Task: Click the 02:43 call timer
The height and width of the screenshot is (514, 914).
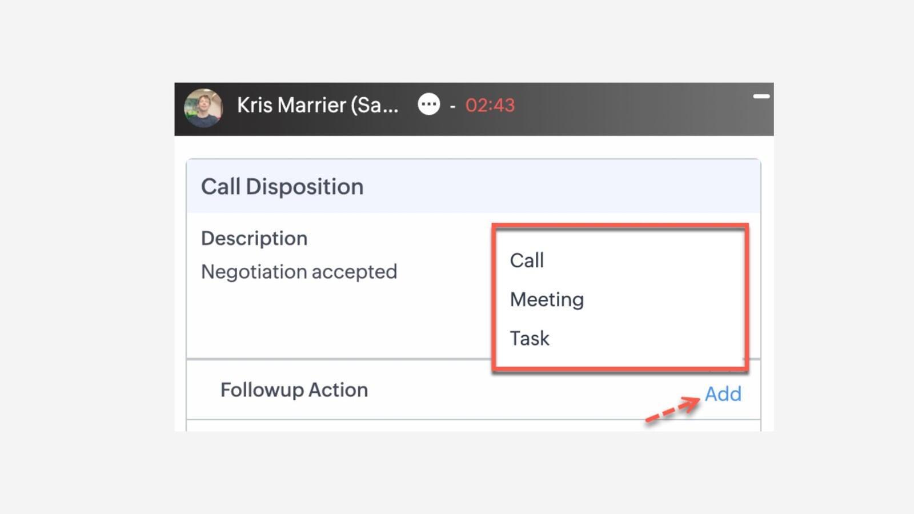Action: [x=490, y=106]
